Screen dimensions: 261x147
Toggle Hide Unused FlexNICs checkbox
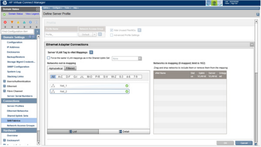click(x=112, y=30)
